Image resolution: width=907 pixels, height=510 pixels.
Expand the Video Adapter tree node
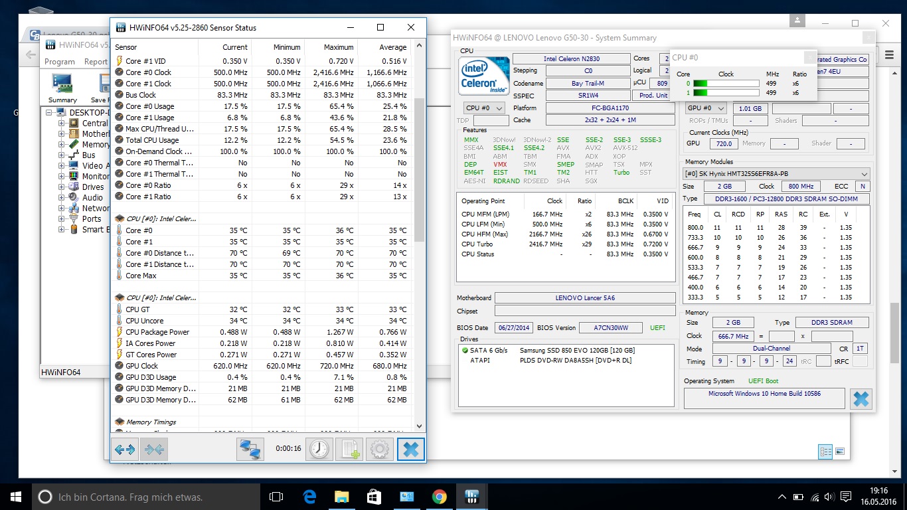click(x=62, y=165)
